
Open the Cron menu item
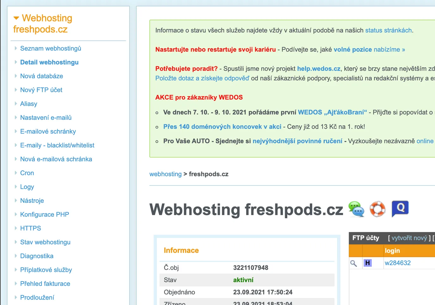pyautogui.click(x=27, y=173)
